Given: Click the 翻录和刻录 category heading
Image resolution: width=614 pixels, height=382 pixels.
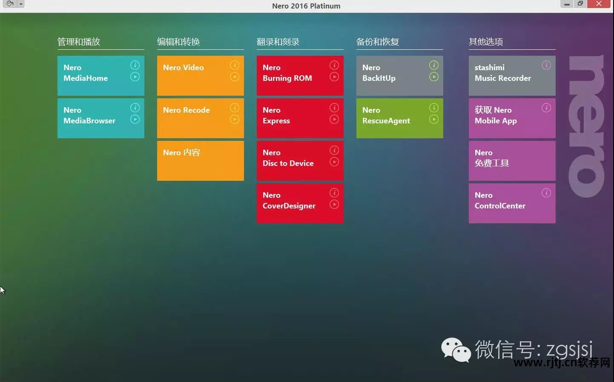Looking at the screenshot, I should click(x=278, y=42).
